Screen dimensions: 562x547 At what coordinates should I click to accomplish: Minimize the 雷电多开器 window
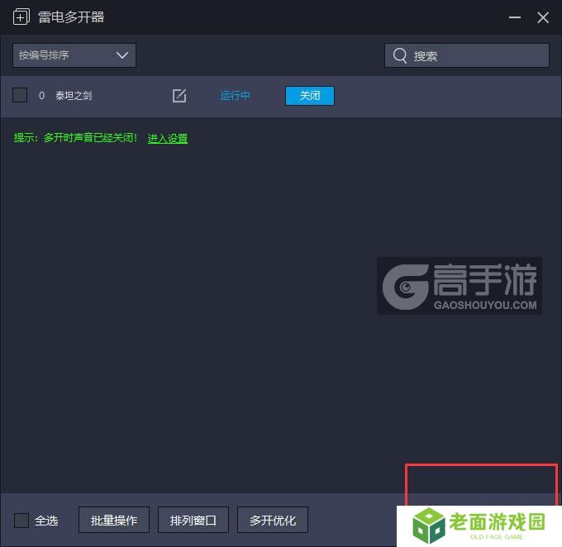point(515,17)
